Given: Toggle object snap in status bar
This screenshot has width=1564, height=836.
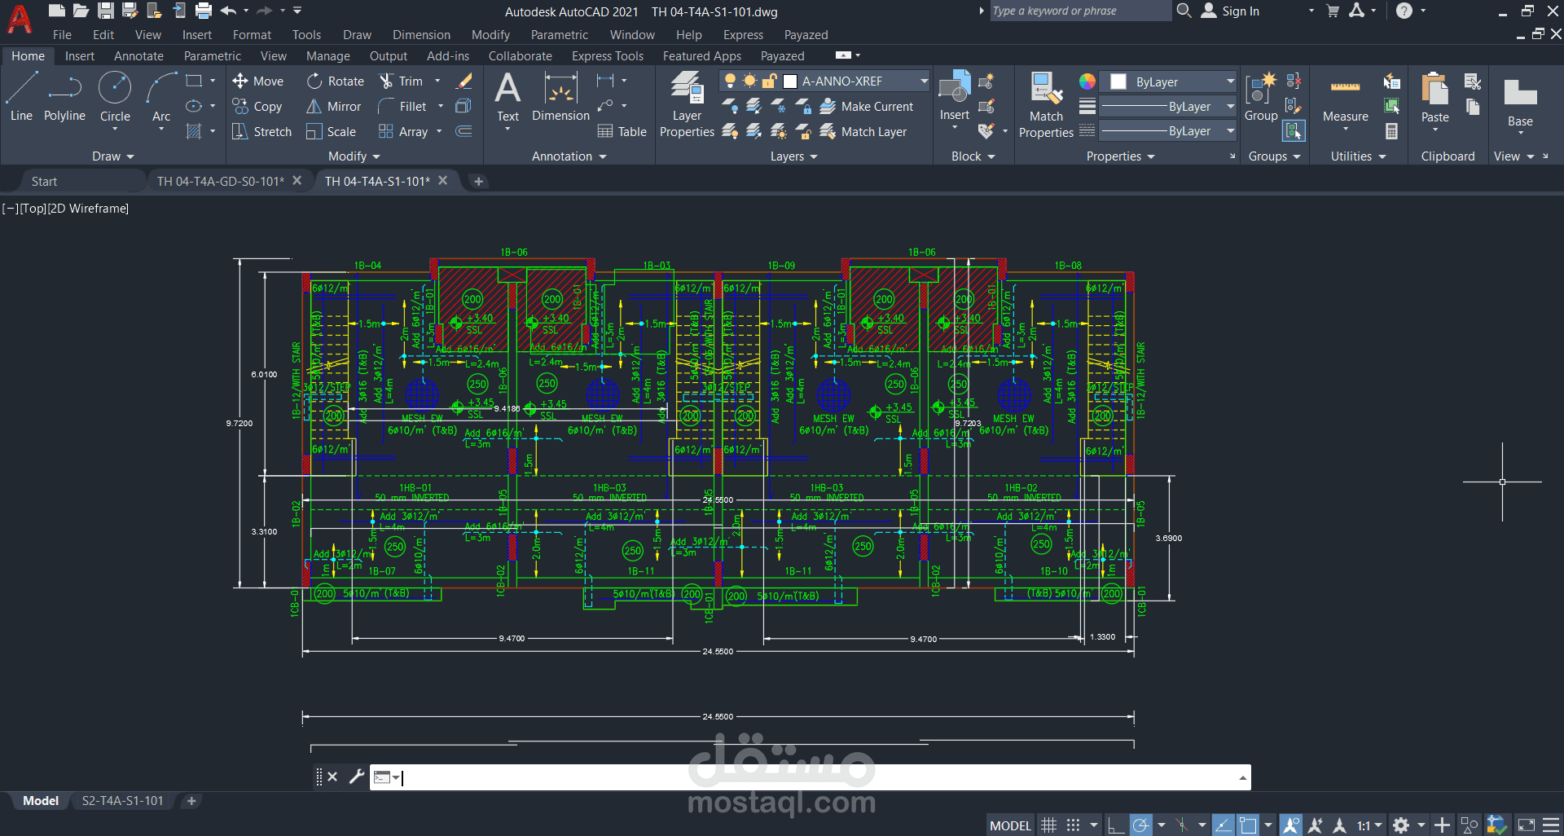Looking at the screenshot, I should pyautogui.click(x=1248, y=825).
